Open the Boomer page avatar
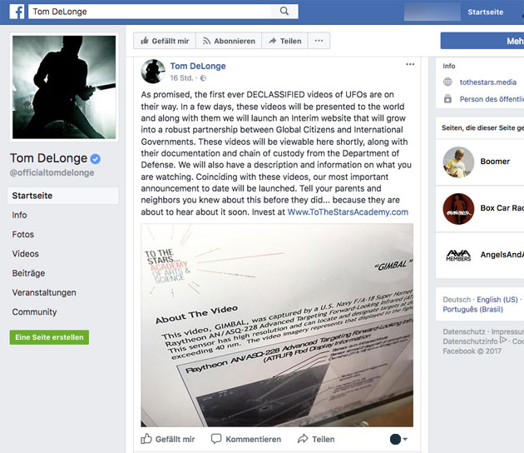Screen dimensions: 524x453 458,162
